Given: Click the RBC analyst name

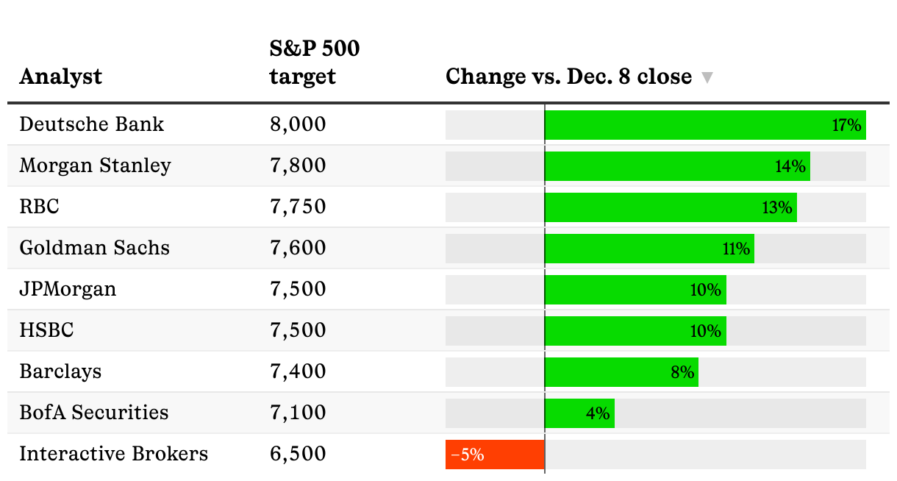Looking at the screenshot, I should [x=39, y=207].
